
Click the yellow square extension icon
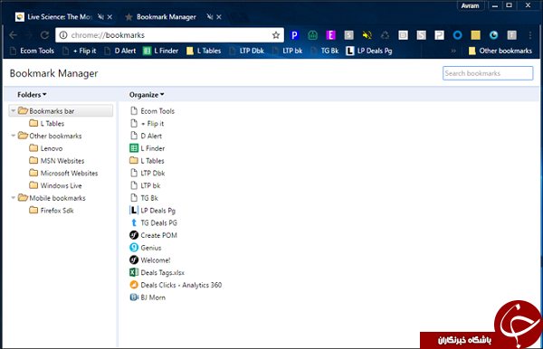pos(475,35)
